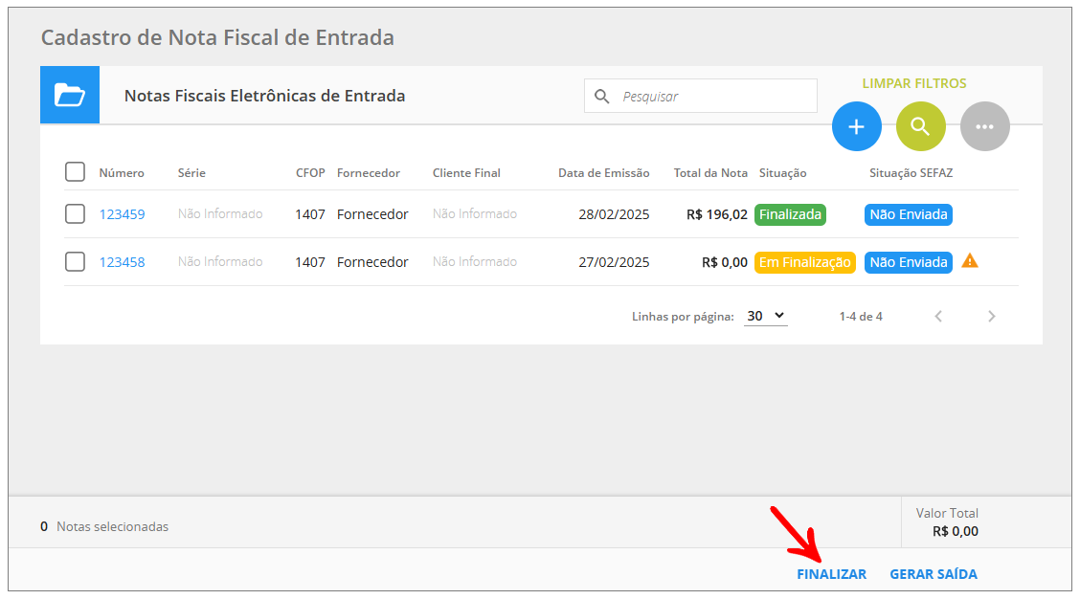Image resolution: width=1080 pixels, height=599 pixels.
Task: Sort by the Fornecedor column header
Action: tap(369, 173)
